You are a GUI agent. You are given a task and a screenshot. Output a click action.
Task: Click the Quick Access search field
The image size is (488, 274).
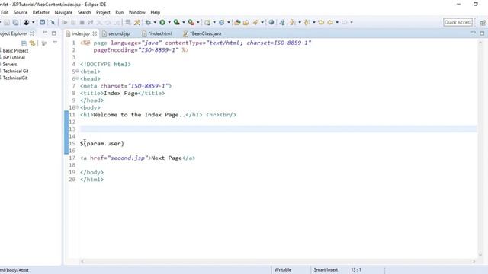(x=457, y=22)
